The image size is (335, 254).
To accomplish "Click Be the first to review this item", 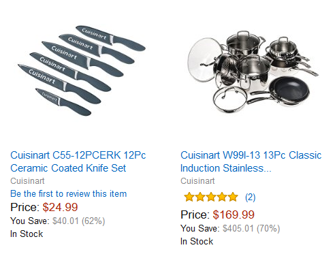I will pos(69,193).
